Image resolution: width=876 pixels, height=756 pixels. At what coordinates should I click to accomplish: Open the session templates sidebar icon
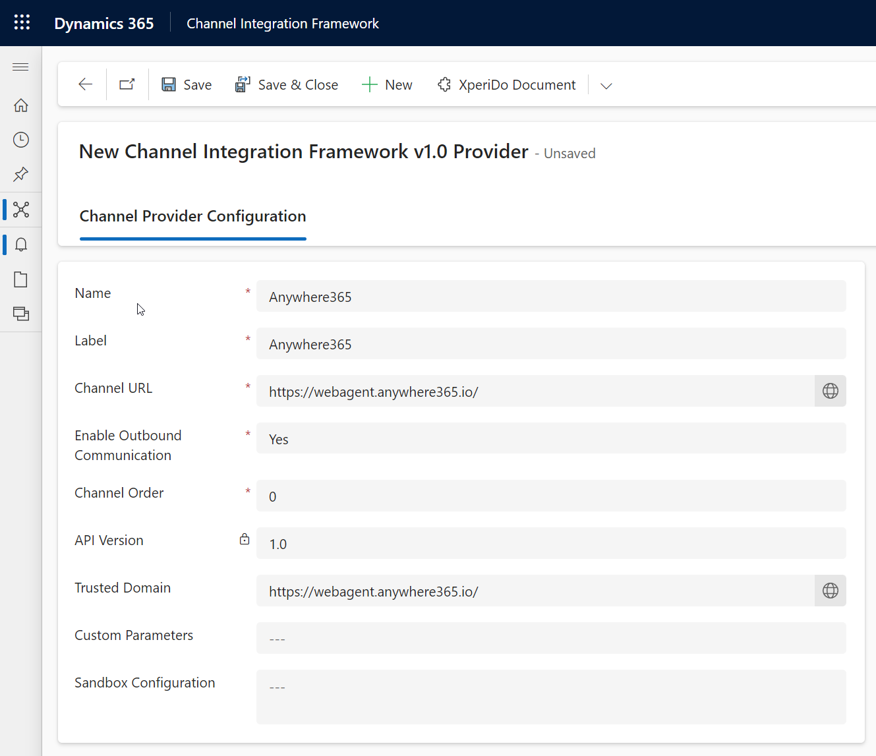click(x=20, y=314)
